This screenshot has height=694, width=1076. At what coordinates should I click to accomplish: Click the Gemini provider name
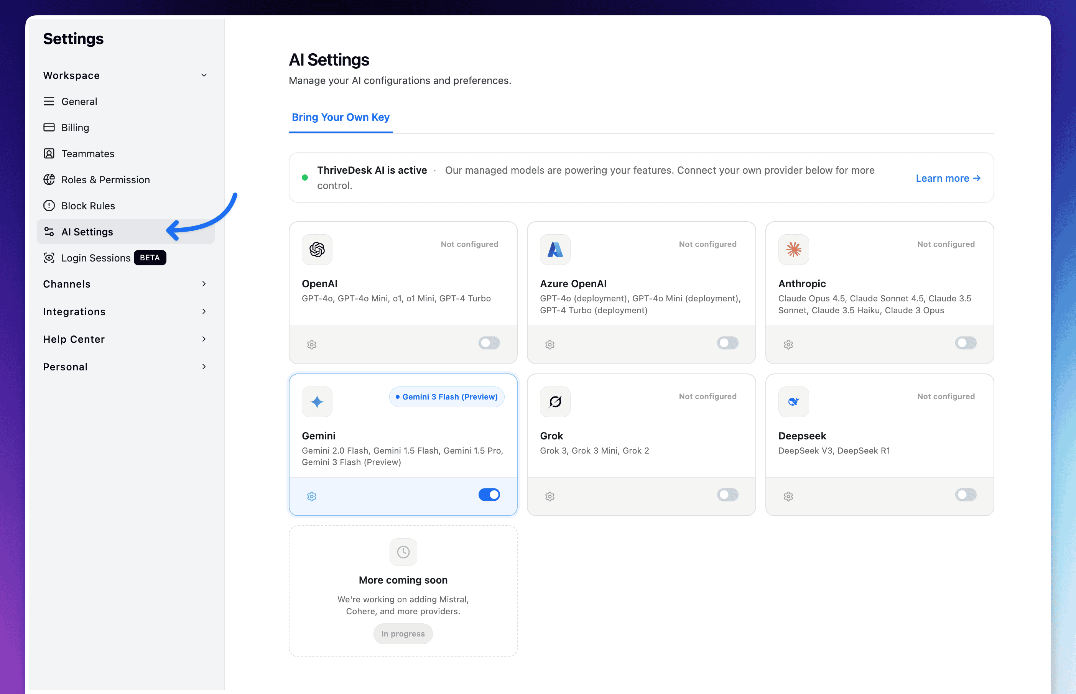click(319, 436)
